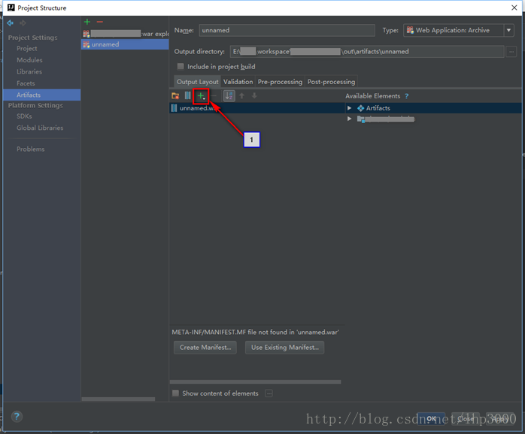Move element down in layout
Viewport: 525px width, 434px height.
point(254,96)
